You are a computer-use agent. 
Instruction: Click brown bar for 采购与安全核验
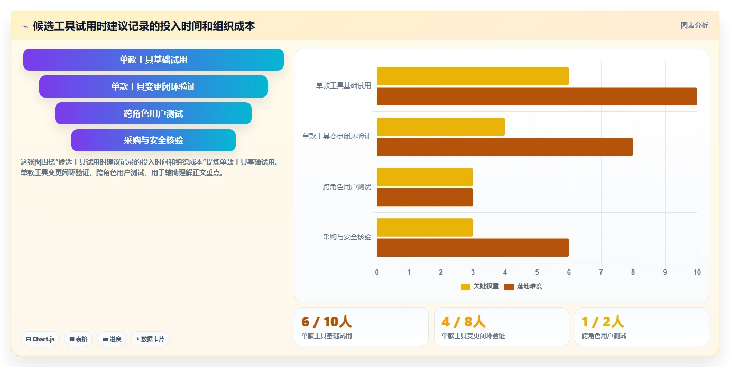pyautogui.click(x=473, y=247)
